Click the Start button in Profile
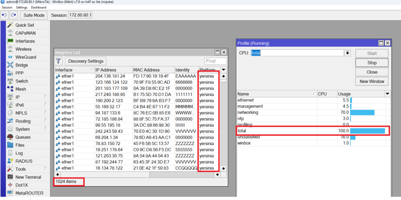This screenshot has width=401, height=200. (372, 53)
